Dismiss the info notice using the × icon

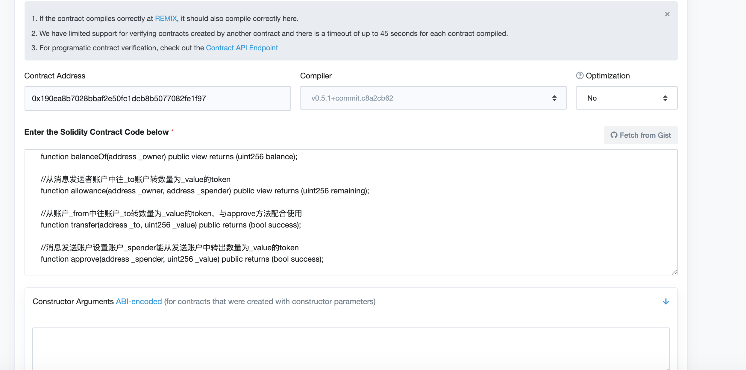[667, 14]
